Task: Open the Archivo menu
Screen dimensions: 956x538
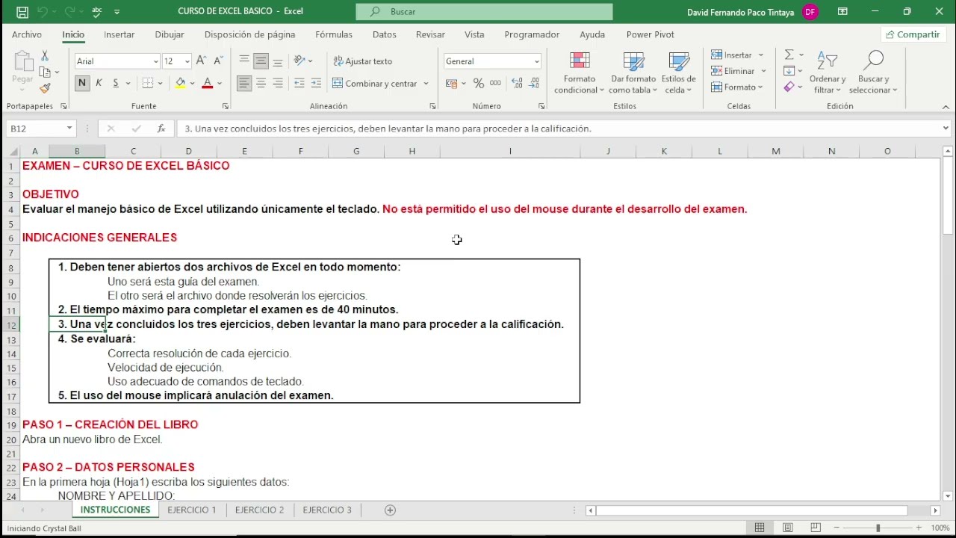Action: point(27,34)
